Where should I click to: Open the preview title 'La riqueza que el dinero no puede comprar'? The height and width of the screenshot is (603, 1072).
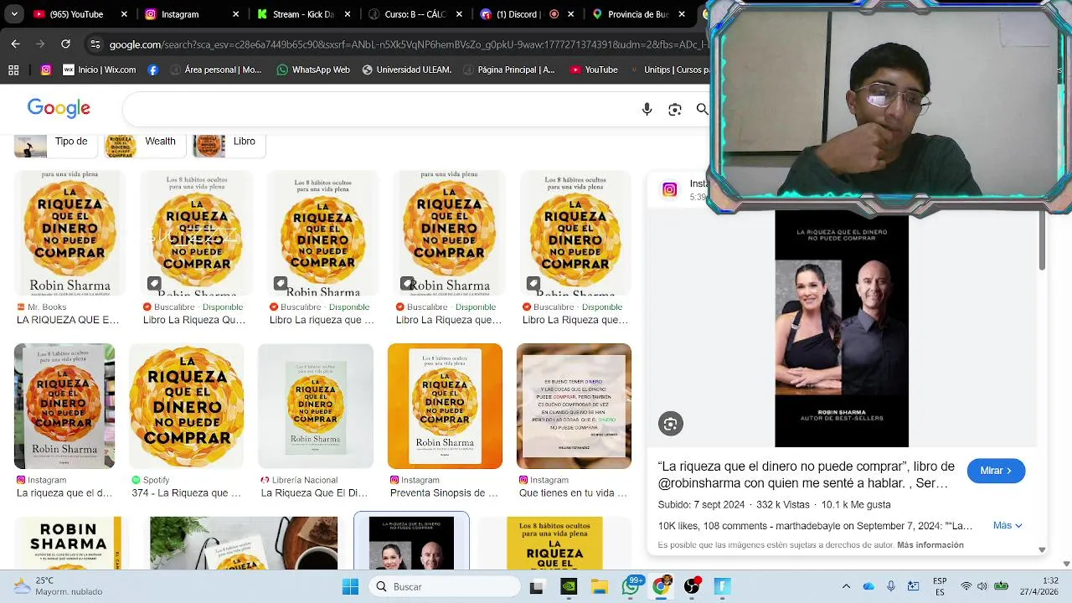[x=806, y=474]
